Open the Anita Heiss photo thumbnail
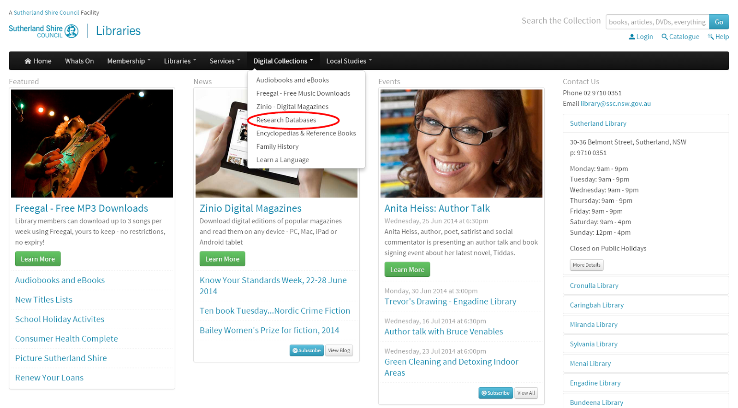 (x=461, y=144)
